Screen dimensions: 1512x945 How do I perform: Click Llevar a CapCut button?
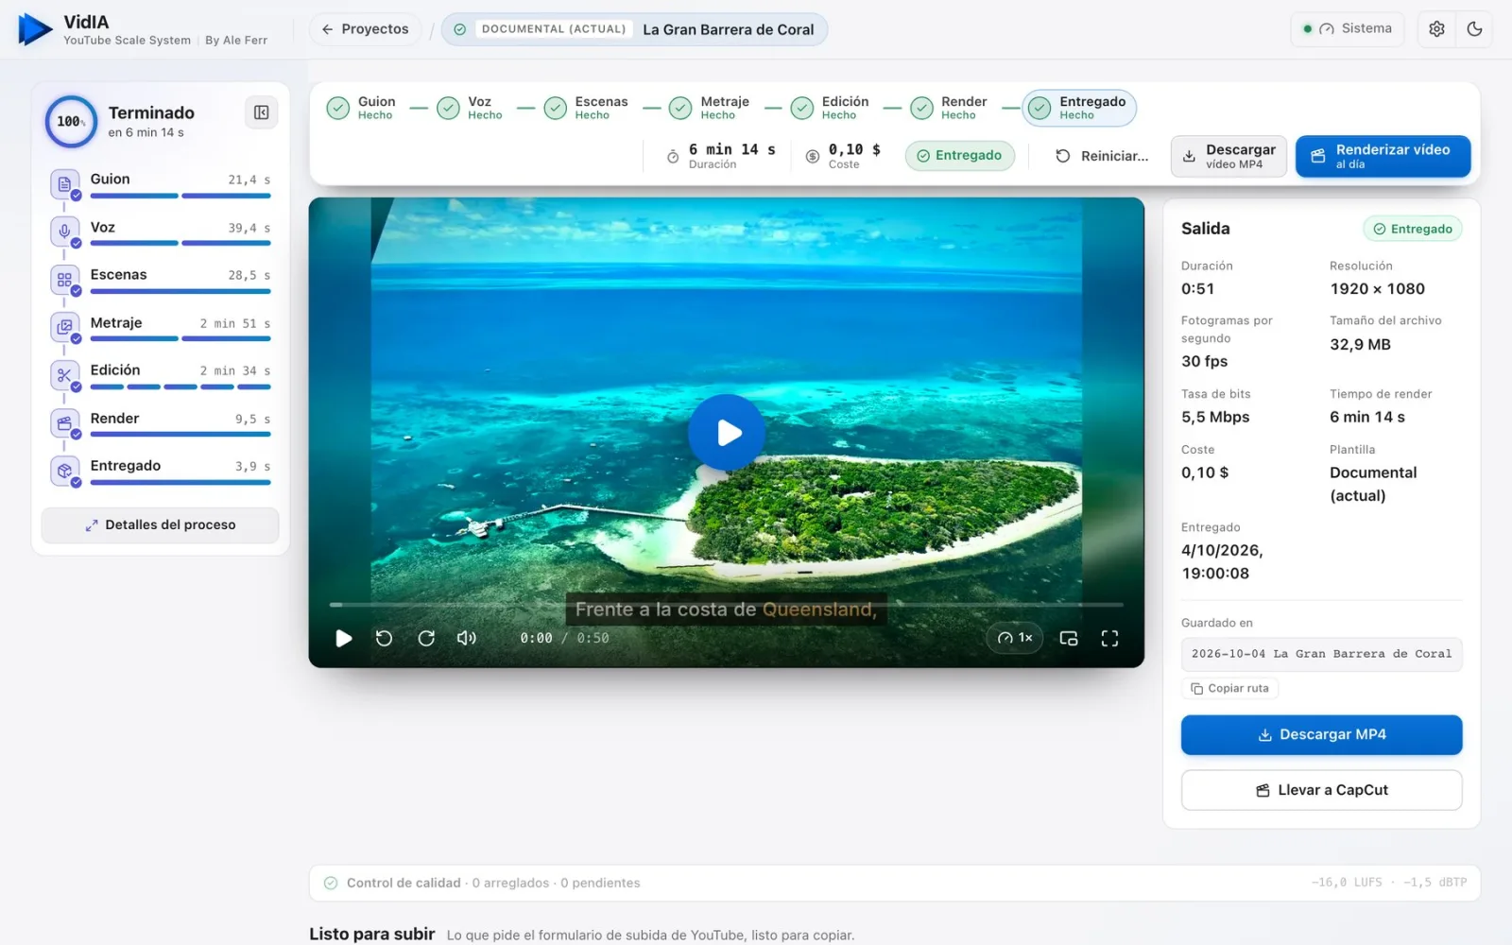[1321, 790]
